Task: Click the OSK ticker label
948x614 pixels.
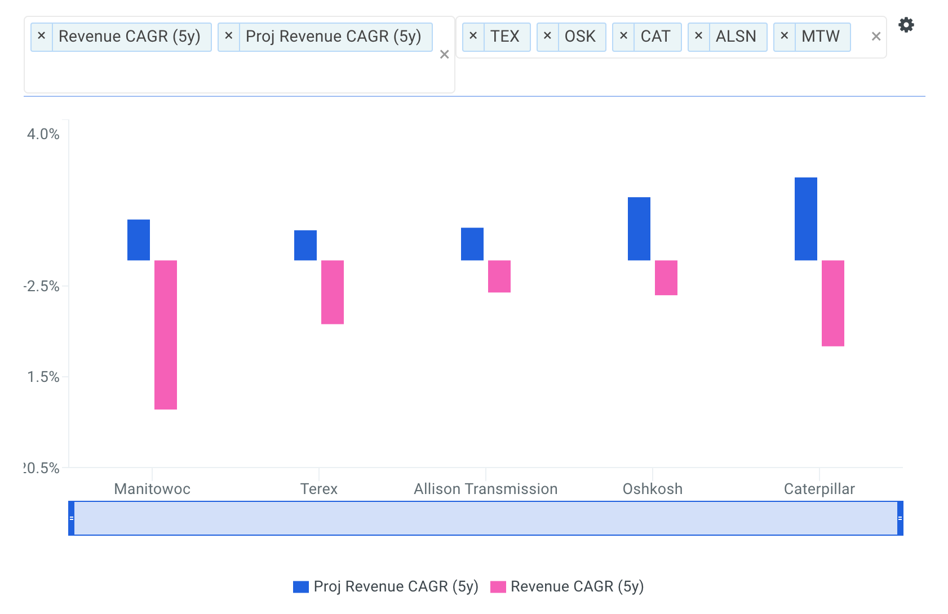Action: click(580, 37)
